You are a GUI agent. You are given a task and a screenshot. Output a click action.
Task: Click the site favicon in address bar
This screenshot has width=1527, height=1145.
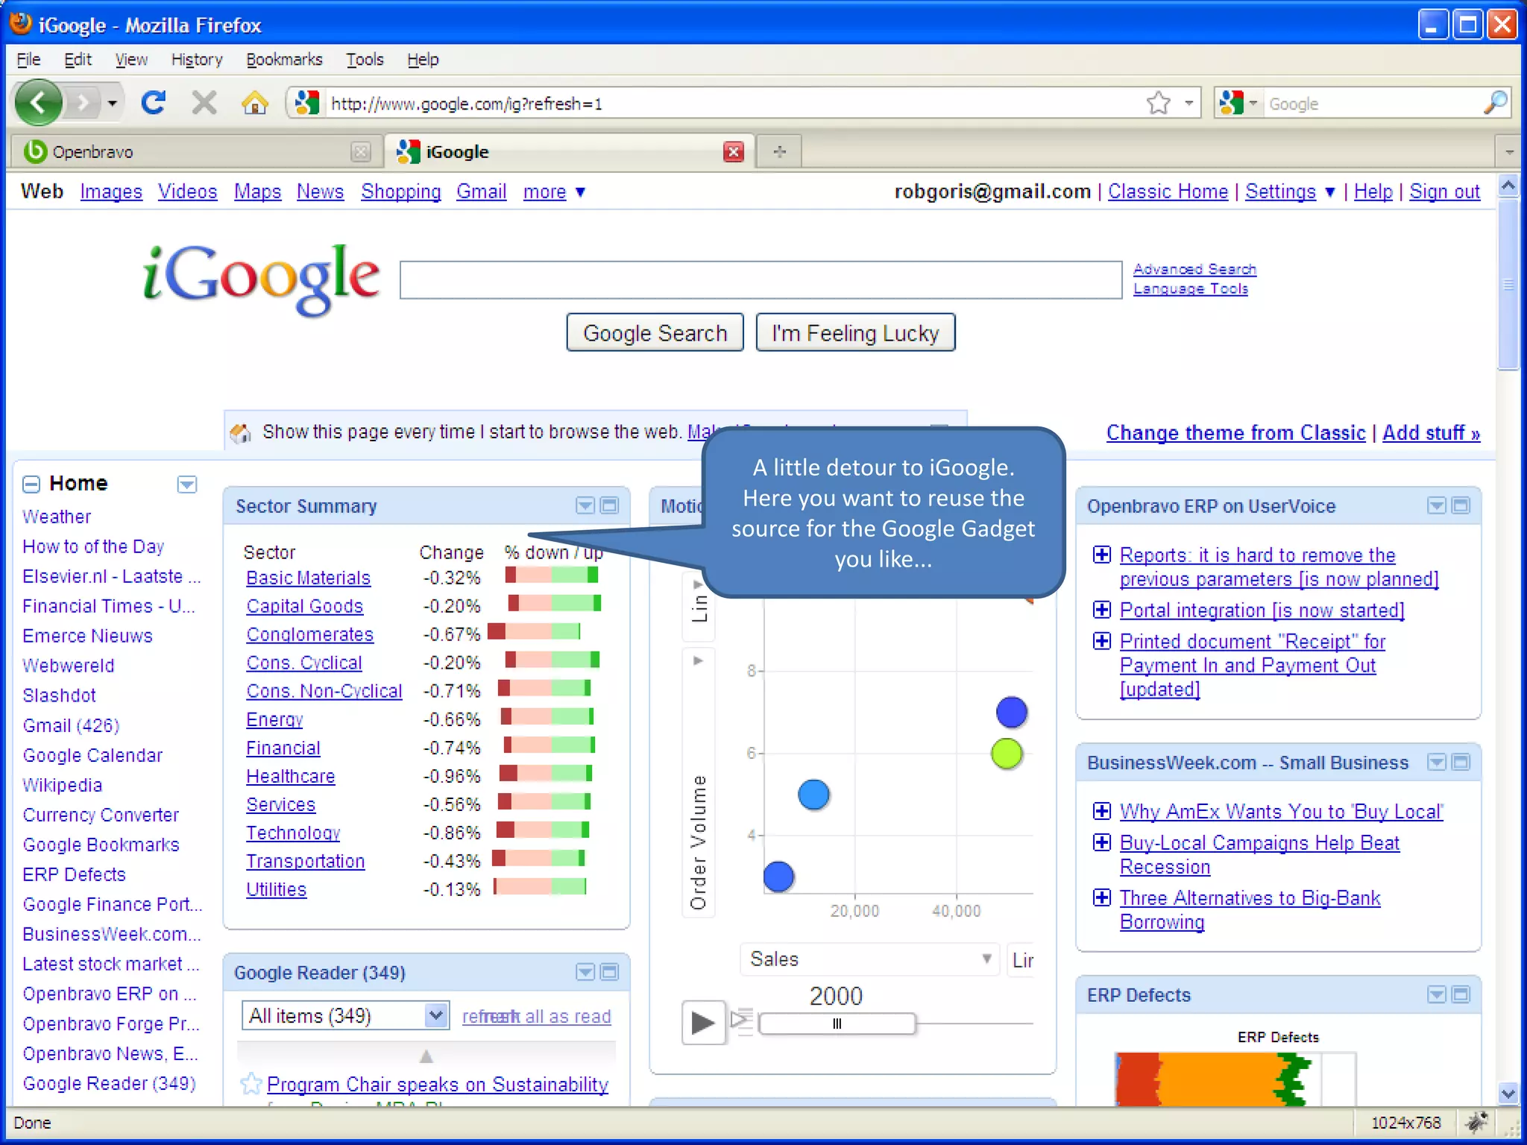pos(307,103)
